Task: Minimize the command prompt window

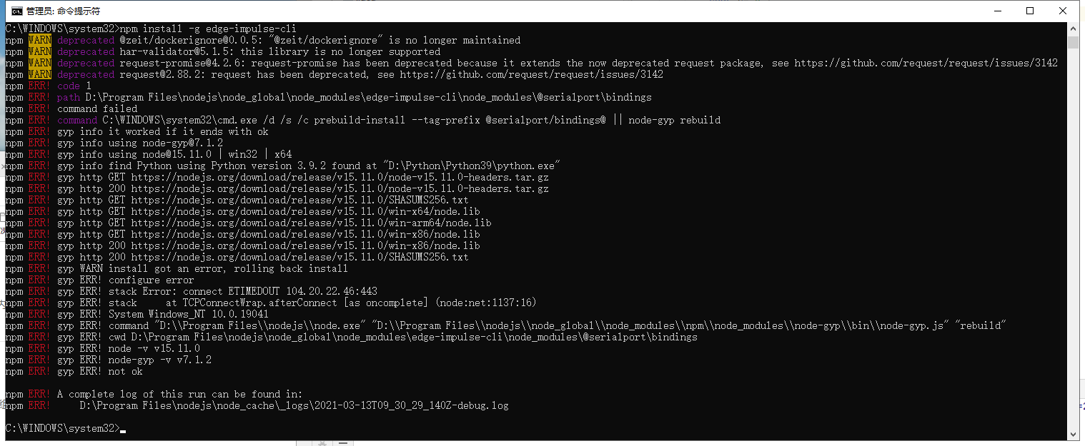Action: click(x=996, y=11)
